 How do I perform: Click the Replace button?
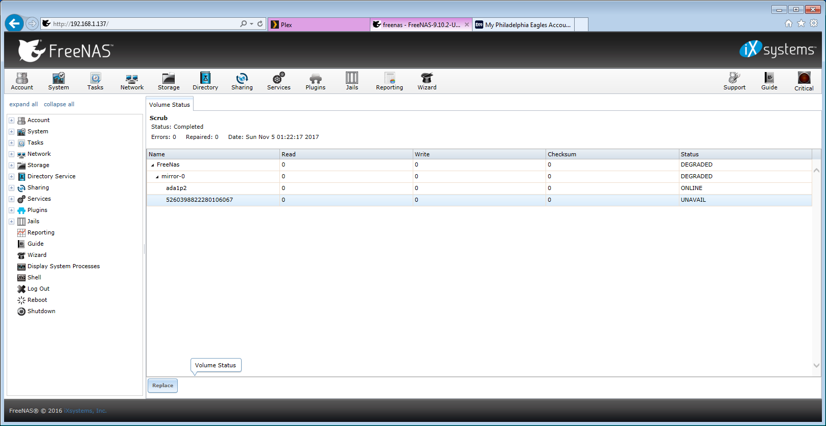click(x=163, y=386)
